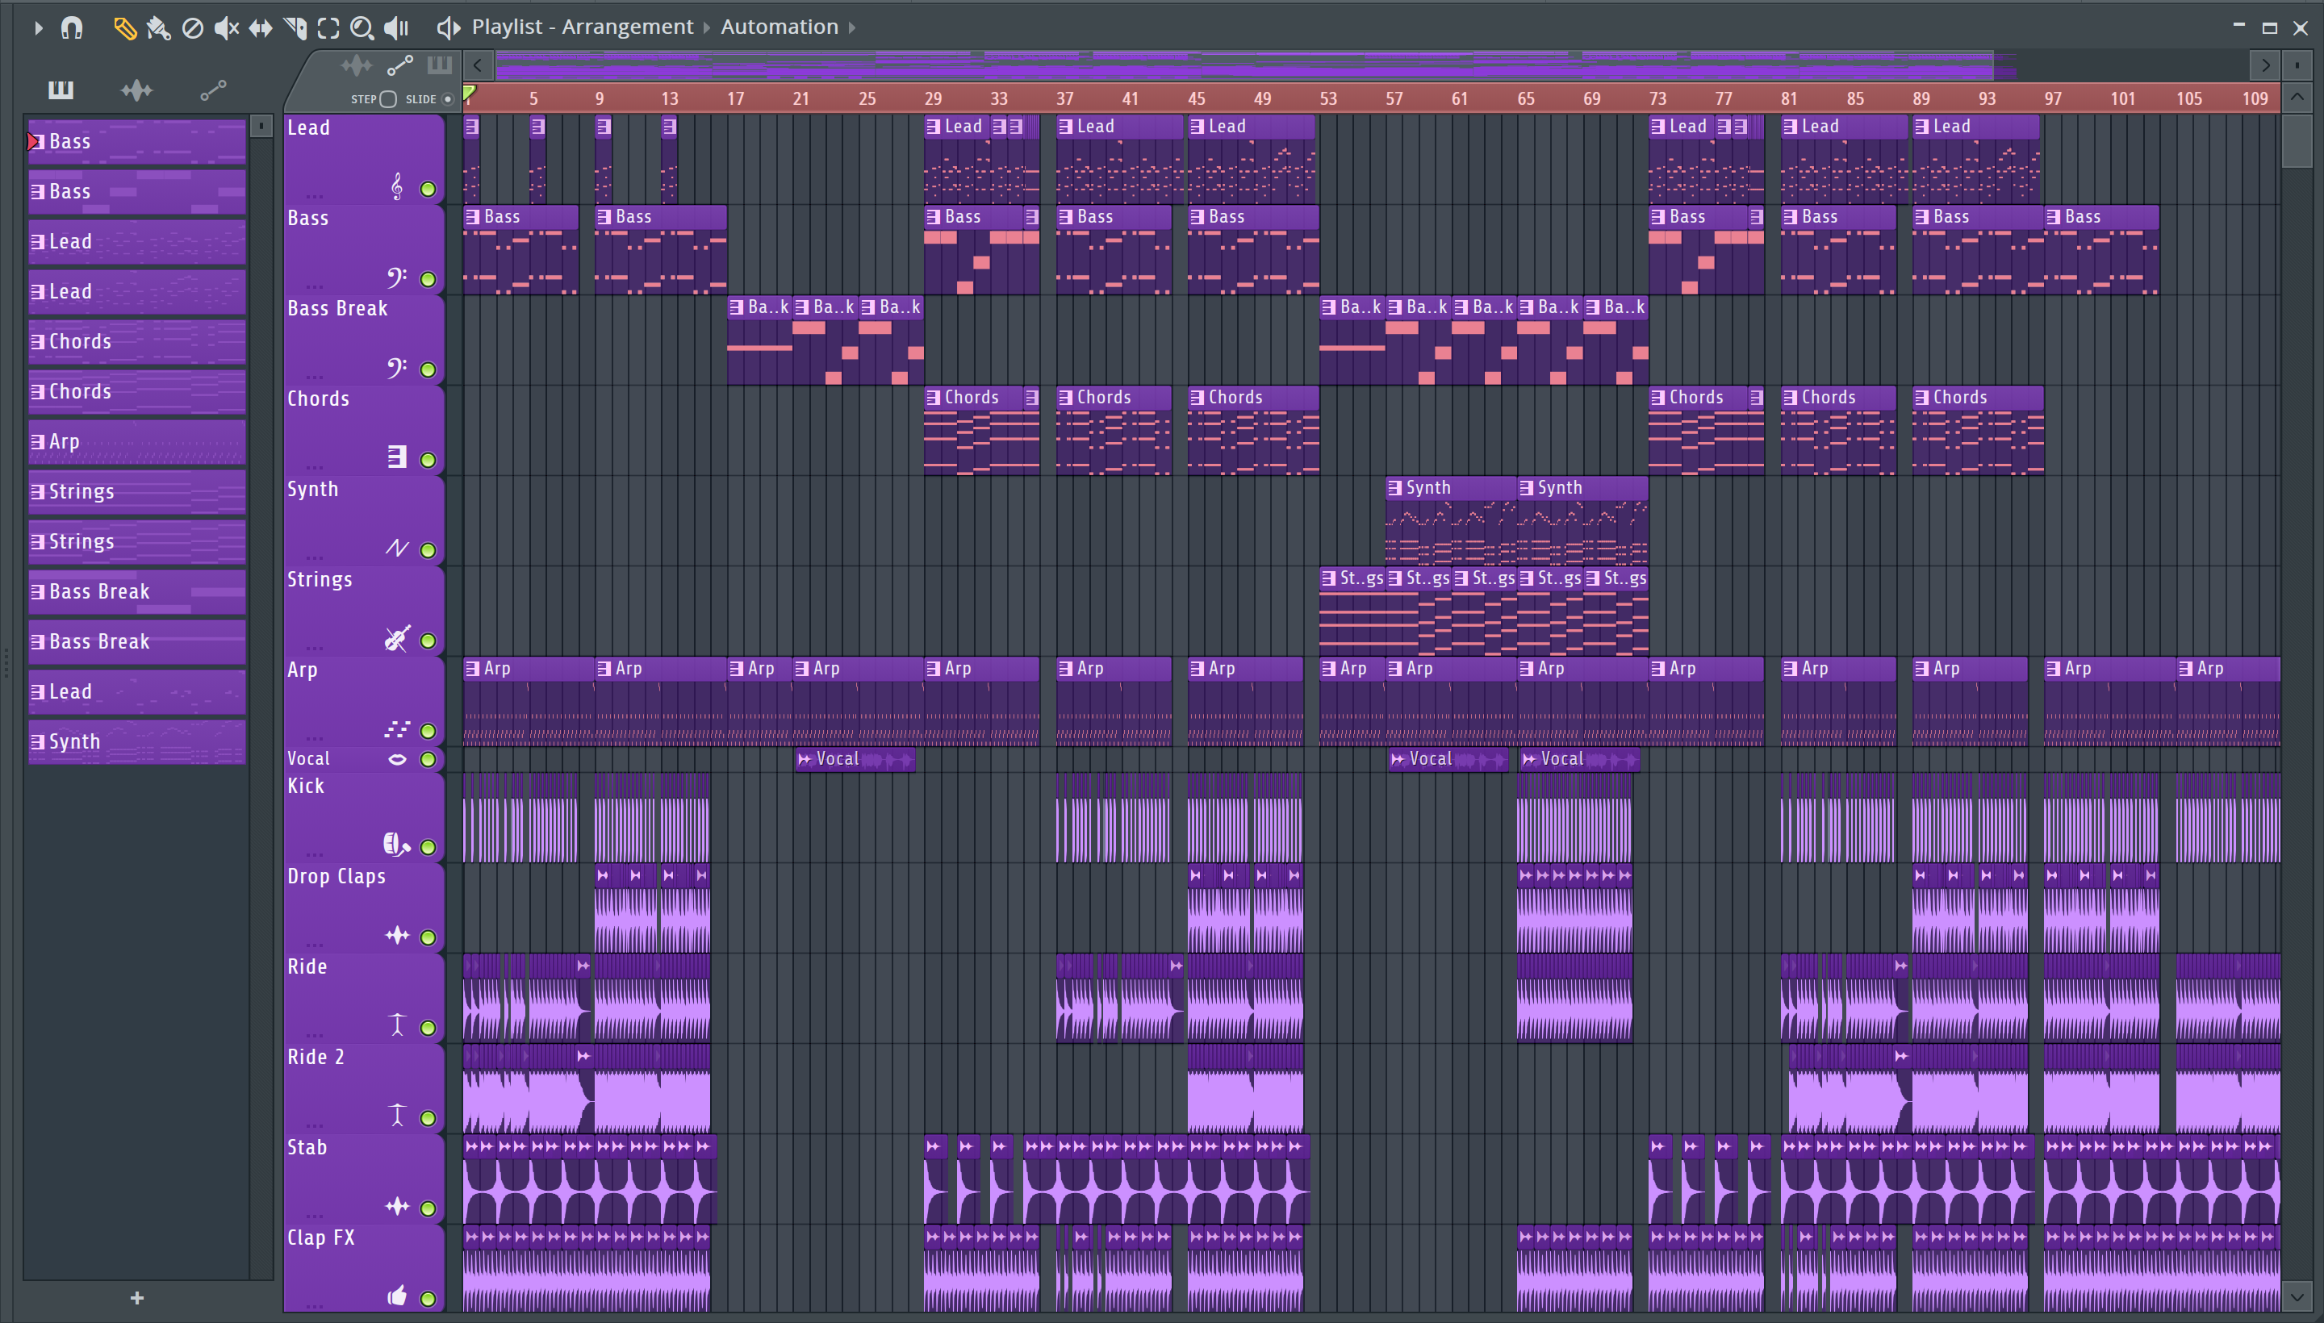Show patterns in picker via piano icon
The width and height of the screenshot is (2324, 1323).
(60, 89)
